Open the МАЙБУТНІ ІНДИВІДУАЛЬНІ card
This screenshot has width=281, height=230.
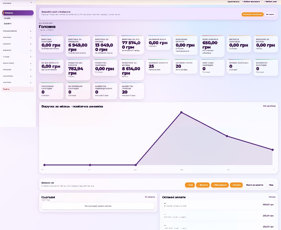pyautogui.click(x=105, y=91)
